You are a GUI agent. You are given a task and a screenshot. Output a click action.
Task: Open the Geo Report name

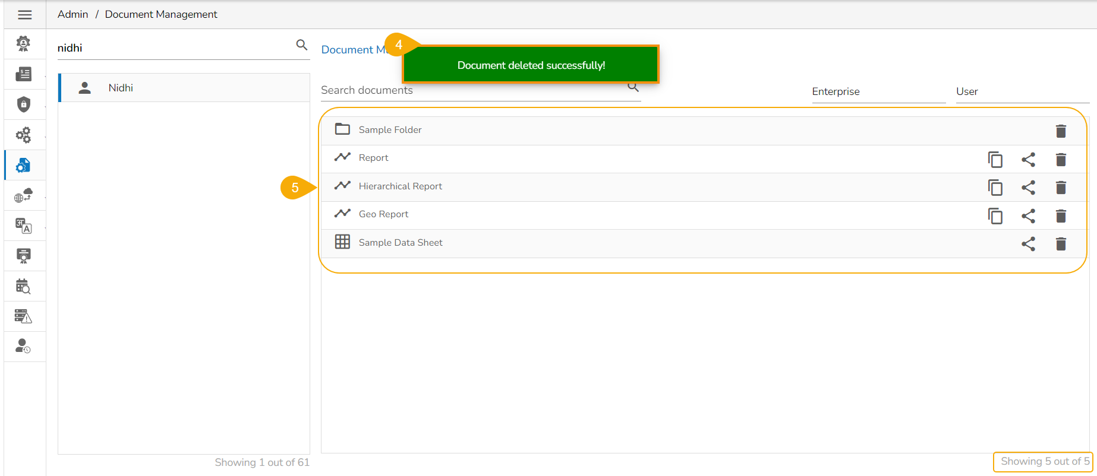coord(383,214)
